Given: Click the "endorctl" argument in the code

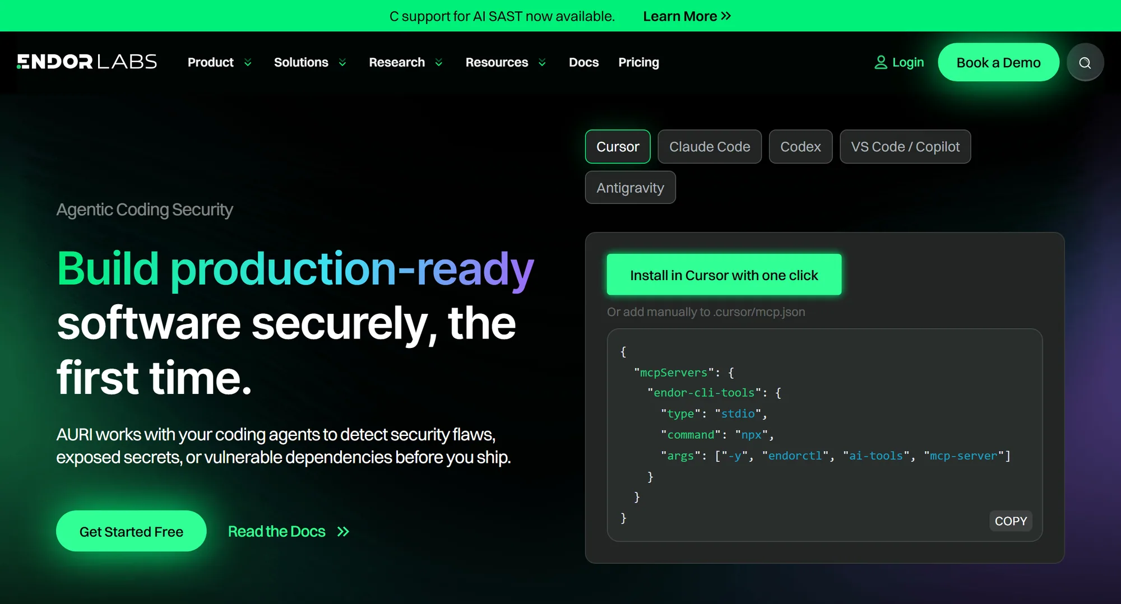Looking at the screenshot, I should click(795, 456).
